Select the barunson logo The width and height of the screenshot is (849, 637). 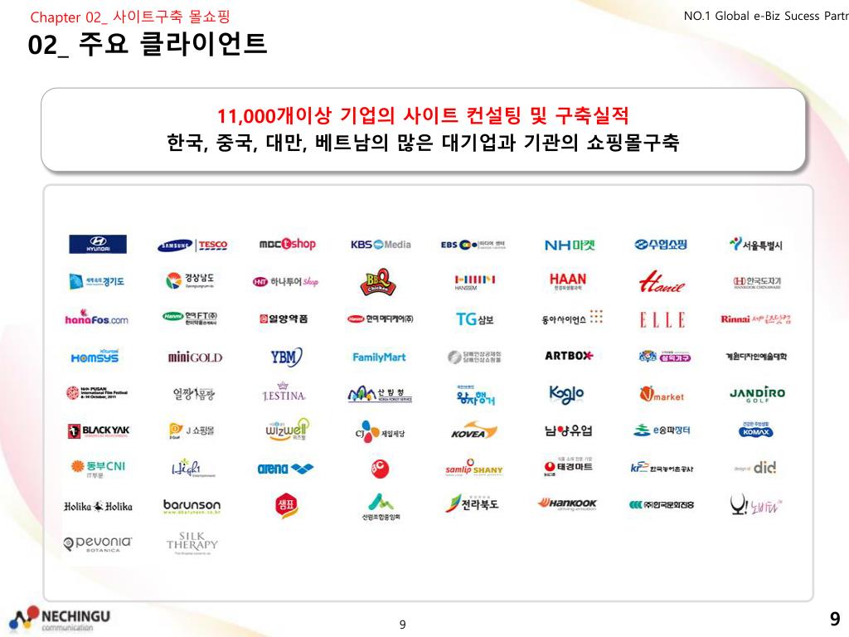pos(192,507)
